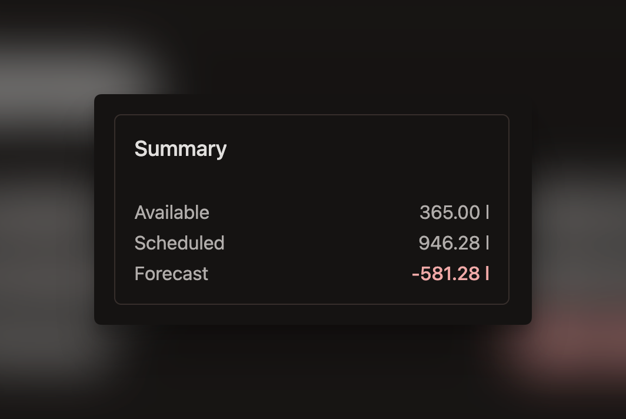This screenshot has height=419, width=626.
Task: Select the 946.28 scheduled amount
Action: pyautogui.click(x=449, y=243)
